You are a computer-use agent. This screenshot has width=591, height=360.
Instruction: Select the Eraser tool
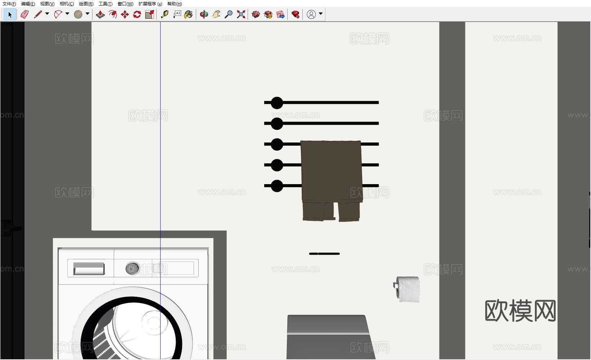[24, 14]
